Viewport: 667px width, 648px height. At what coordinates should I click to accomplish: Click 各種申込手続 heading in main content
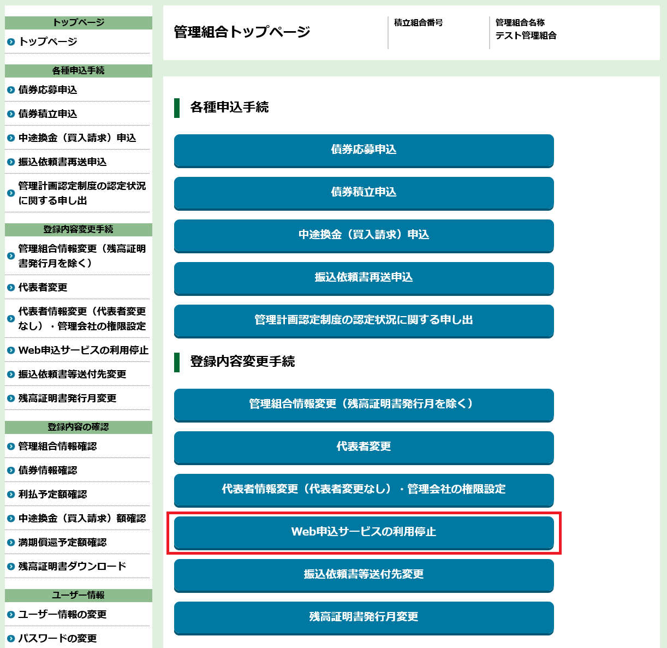(x=229, y=108)
